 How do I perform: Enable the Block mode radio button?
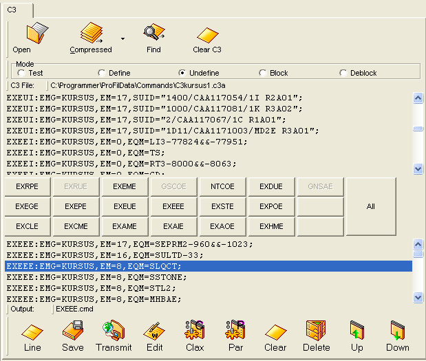point(263,73)
